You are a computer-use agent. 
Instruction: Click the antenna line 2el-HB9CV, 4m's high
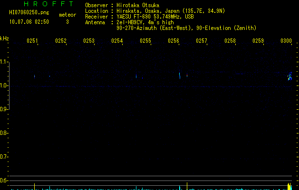145,22
